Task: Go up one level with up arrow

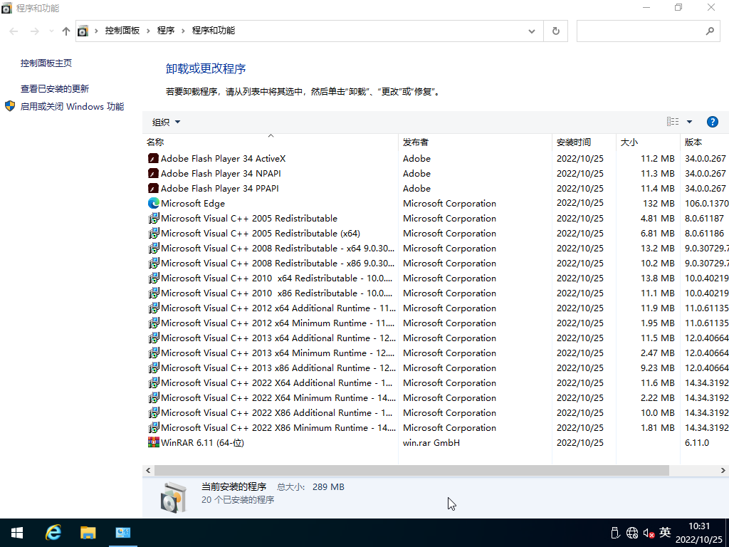Action: [66, 31]
